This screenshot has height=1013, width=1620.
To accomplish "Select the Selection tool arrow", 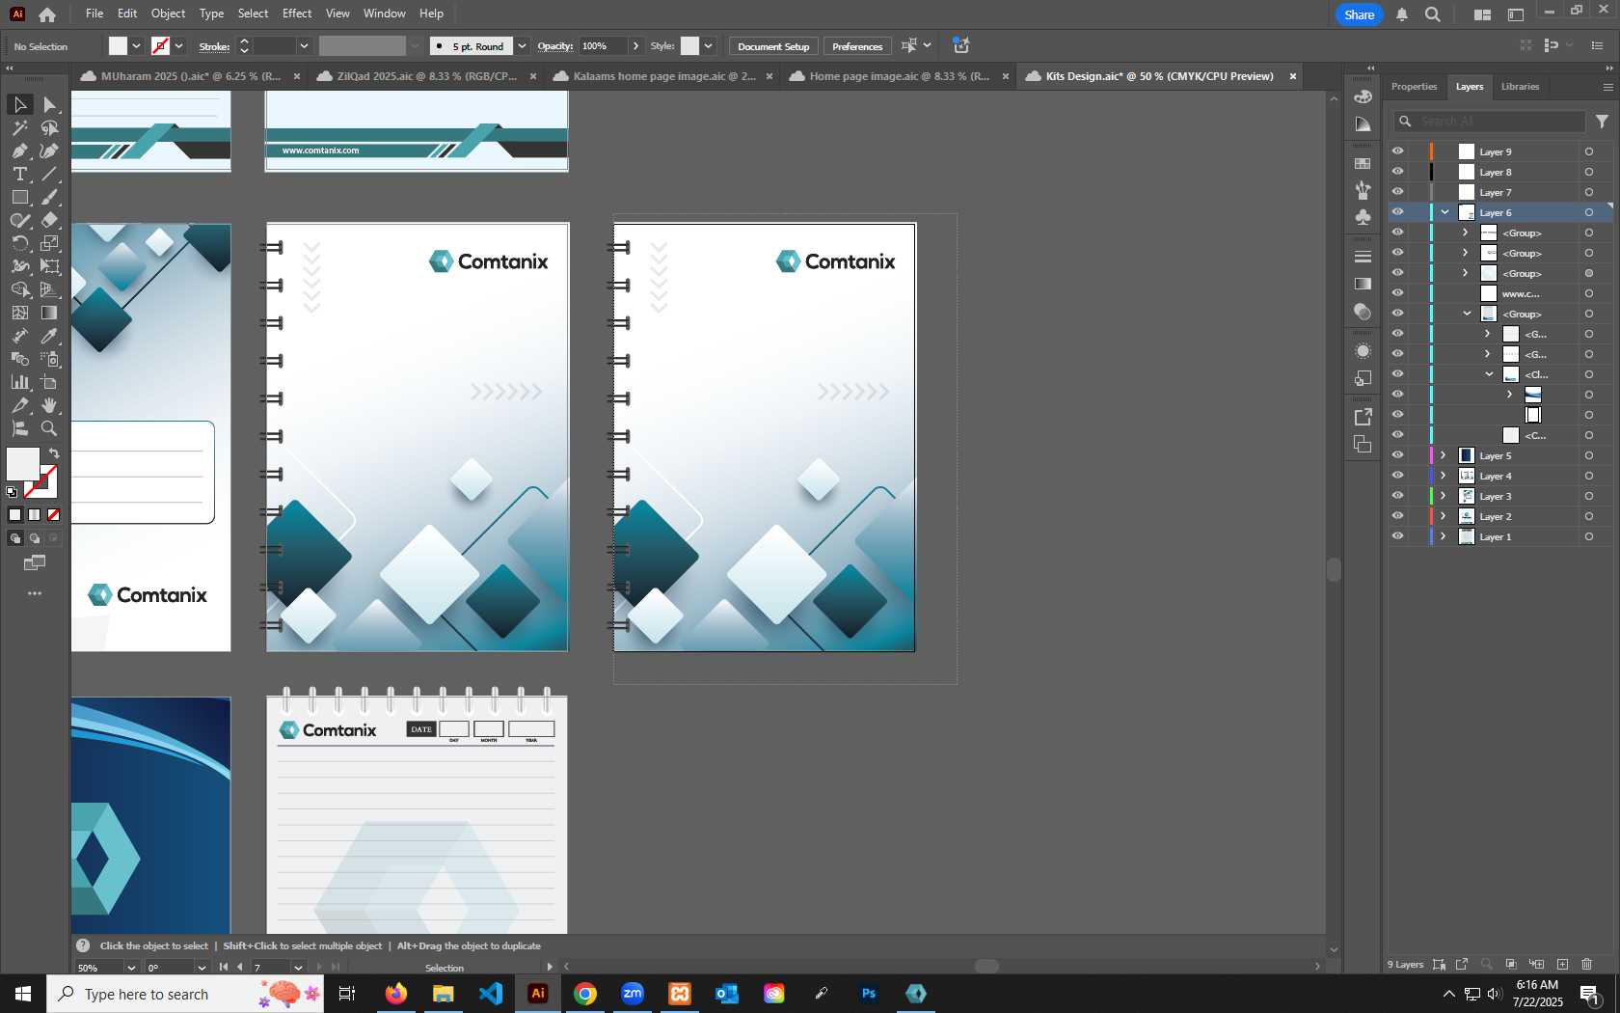I will pos(19,104).
